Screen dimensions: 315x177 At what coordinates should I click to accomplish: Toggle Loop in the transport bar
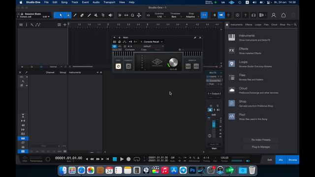[x=137, y=159]
